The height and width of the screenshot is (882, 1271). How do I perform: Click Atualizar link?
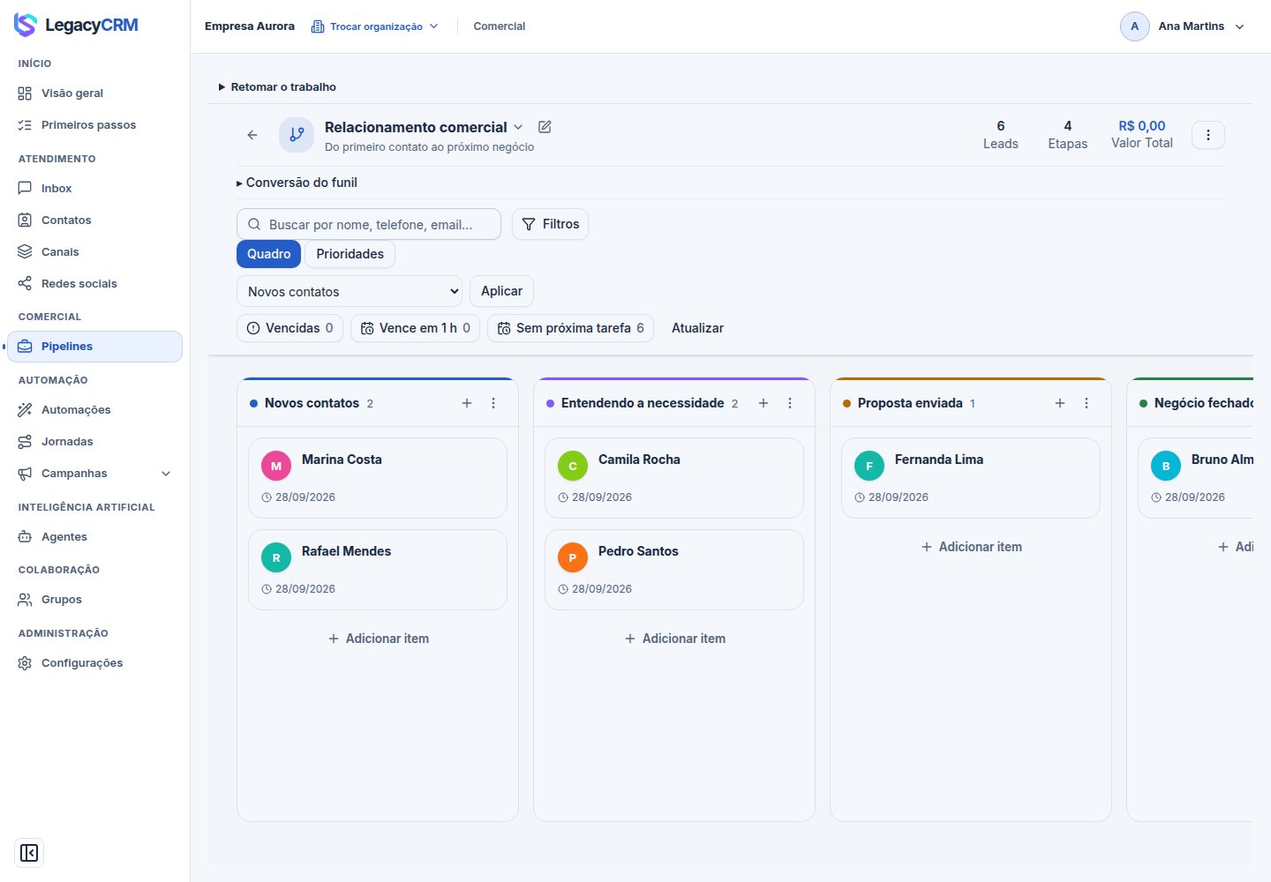[697, 328]
